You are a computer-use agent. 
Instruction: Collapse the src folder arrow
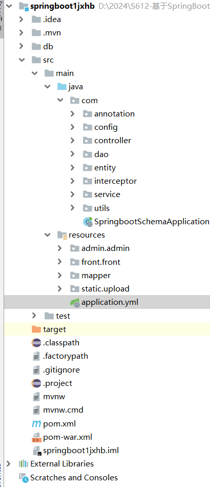pyautogui.click(x=22, y=60)
